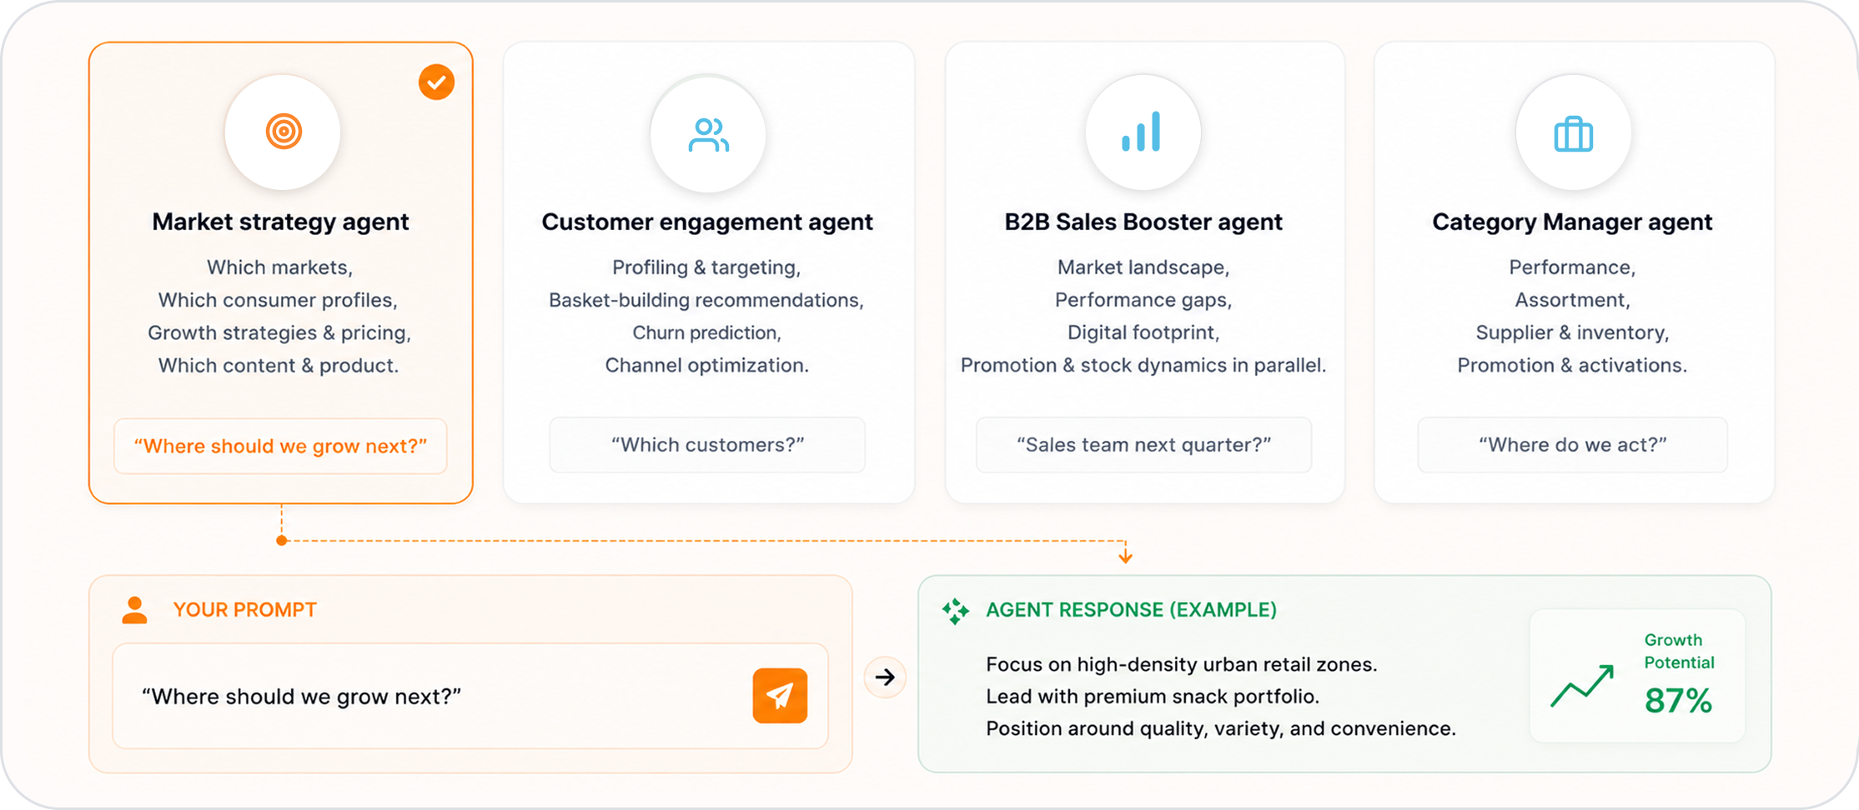
Task: Click "Position around quality, variety, and convenience."
Action: 1221,728
